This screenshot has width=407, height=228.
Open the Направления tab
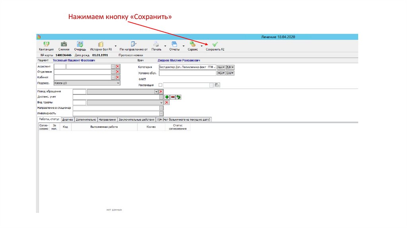[x=107, y=120]
